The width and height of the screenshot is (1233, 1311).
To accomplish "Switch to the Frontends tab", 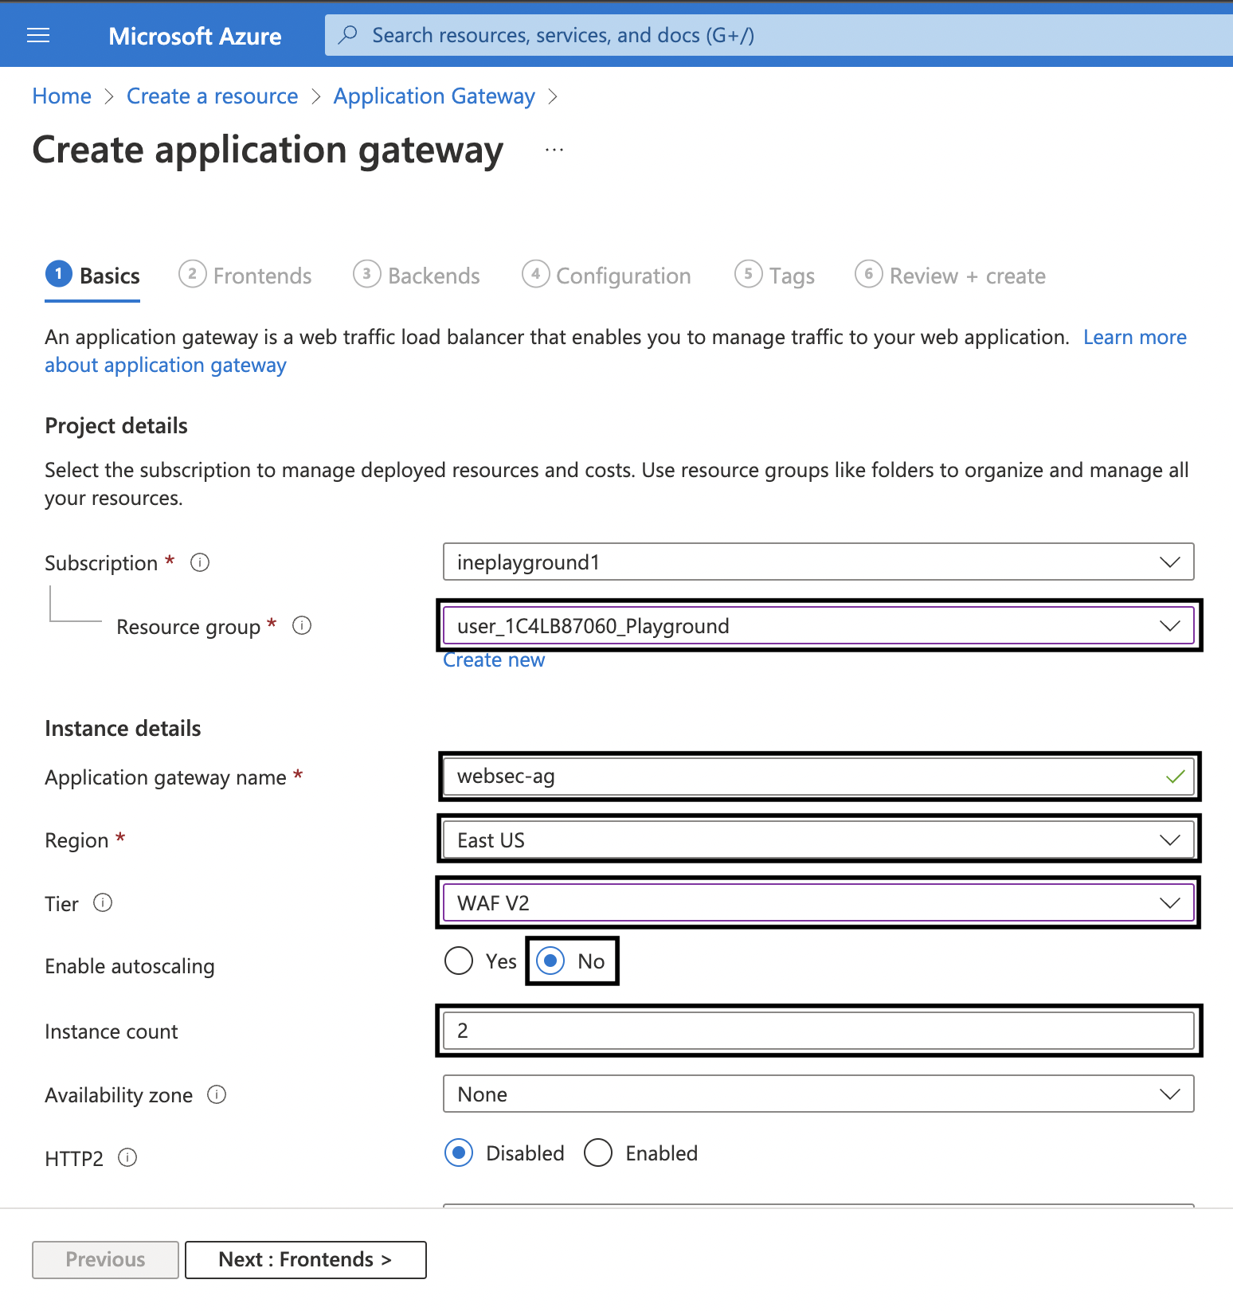I will 246,276.
